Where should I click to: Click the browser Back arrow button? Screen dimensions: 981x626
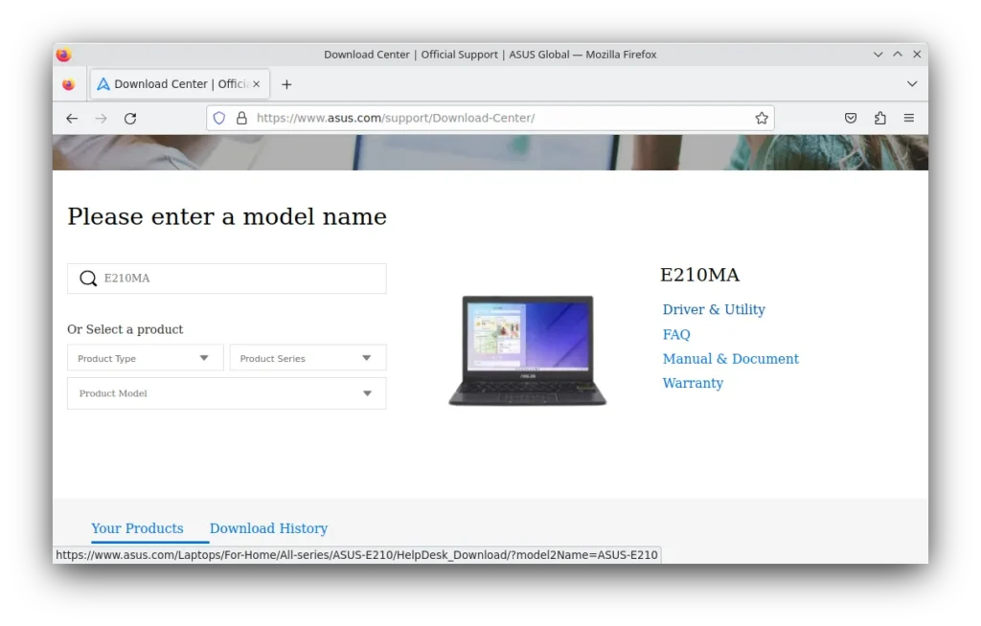72,119
